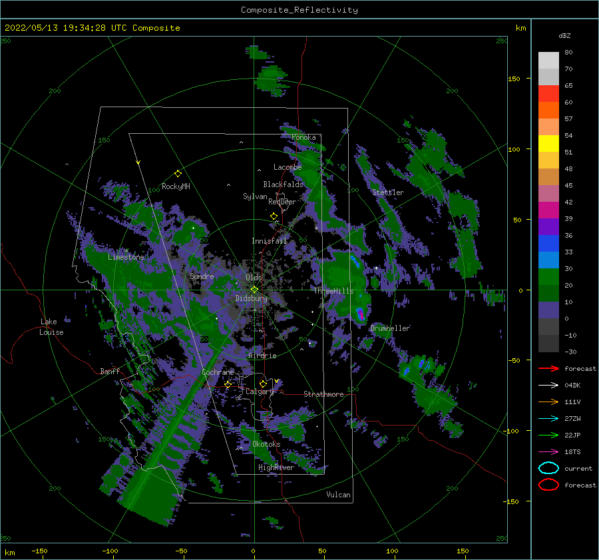Click the magenta 18TS arrow legend icon
Screen dimensions: 599x560
pos(548,452)
